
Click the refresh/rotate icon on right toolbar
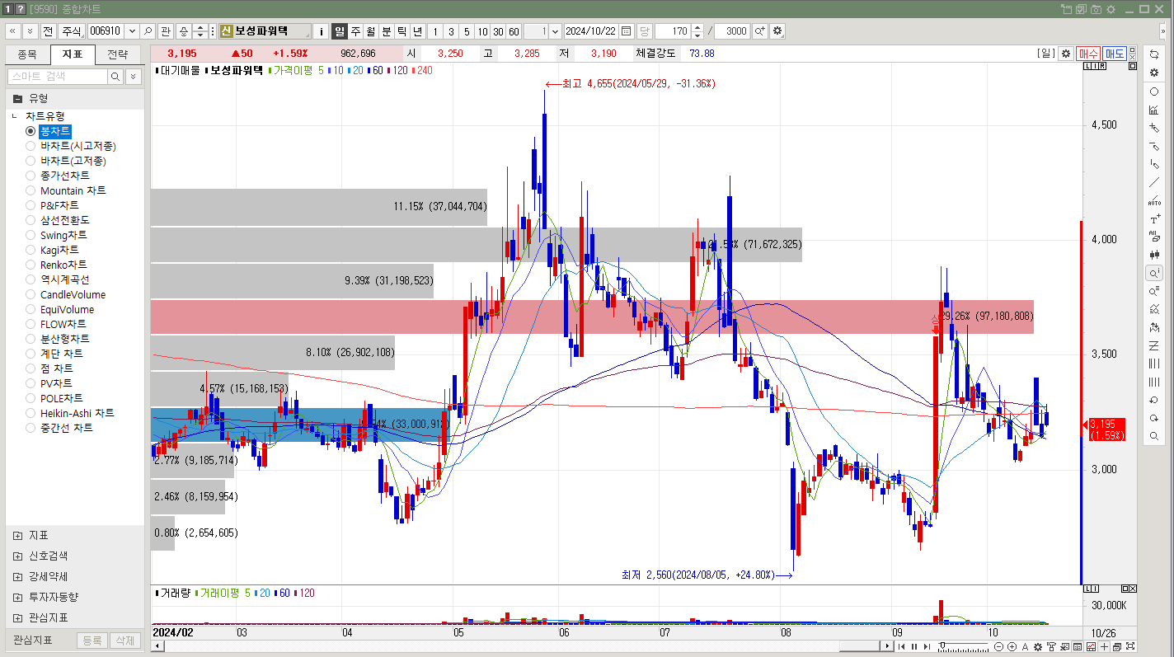(1154, 54)
